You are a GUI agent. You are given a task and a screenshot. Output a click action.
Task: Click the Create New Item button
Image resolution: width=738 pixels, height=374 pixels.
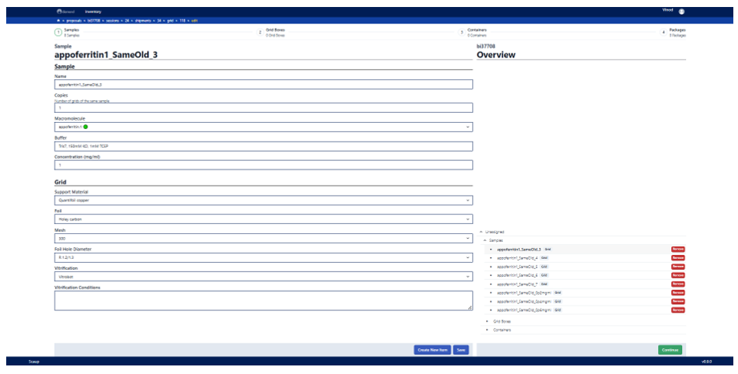coord(432,350)
